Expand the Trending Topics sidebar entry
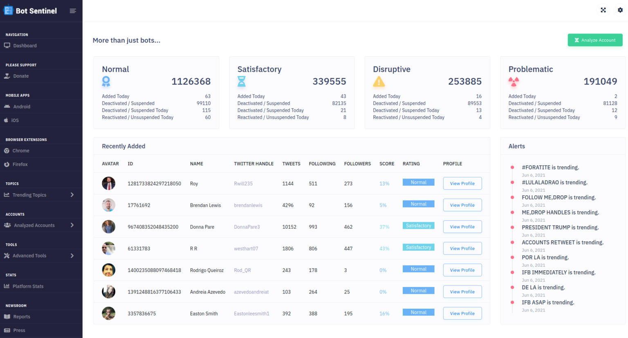This screenshot has width=628, height=338. tap(73, 194)
